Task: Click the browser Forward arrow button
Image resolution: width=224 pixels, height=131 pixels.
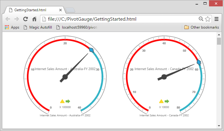Action: click(x=17, y=19)
